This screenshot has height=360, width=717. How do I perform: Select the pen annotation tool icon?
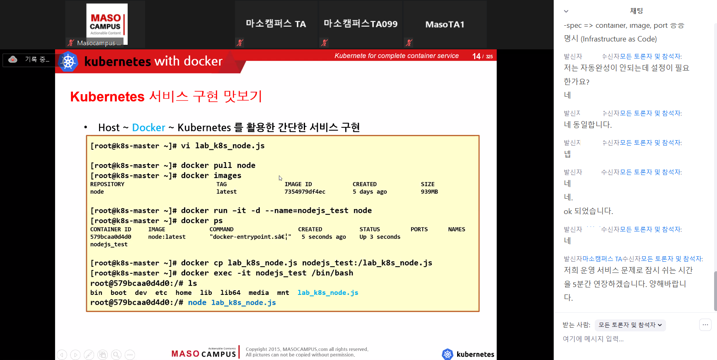pos(89,355)
